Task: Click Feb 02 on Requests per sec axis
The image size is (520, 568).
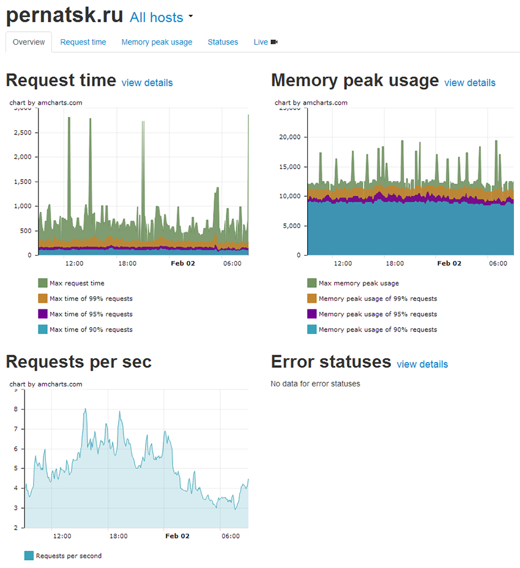Action: coord(177,536)
